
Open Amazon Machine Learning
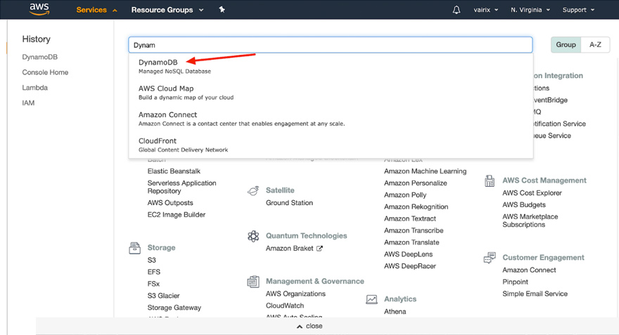tap(425, 171)
